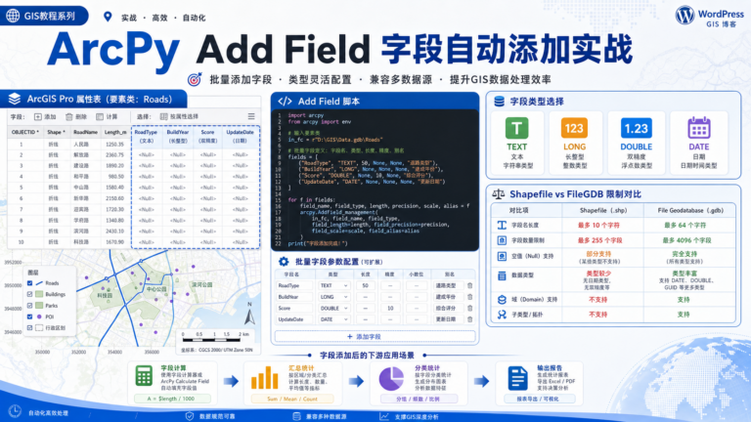The image size is (751, 422).
Task: Click the Sum / Mean / Count label
Action: point(292,399)
